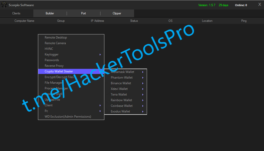Click the green Version: 1.5.7 text
Image resolution: width=264 pixels, height=151 pixels.
click(207, 5)
